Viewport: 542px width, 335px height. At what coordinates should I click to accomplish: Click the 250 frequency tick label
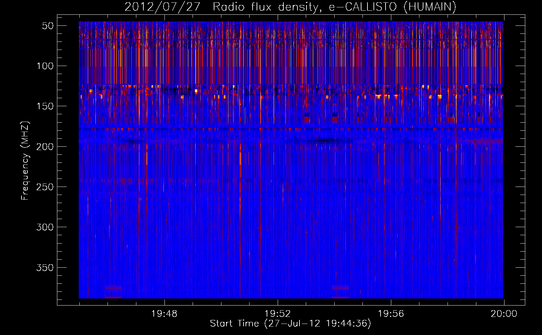pos(45,187)
